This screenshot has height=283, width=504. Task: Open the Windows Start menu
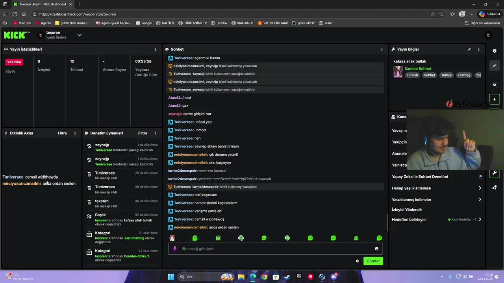170,277
